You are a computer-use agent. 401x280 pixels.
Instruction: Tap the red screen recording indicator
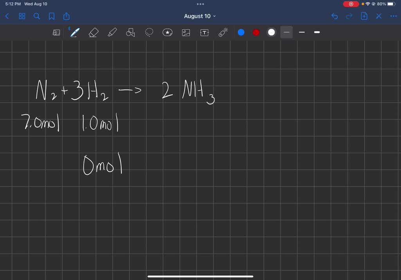click(x=351, y=4)
